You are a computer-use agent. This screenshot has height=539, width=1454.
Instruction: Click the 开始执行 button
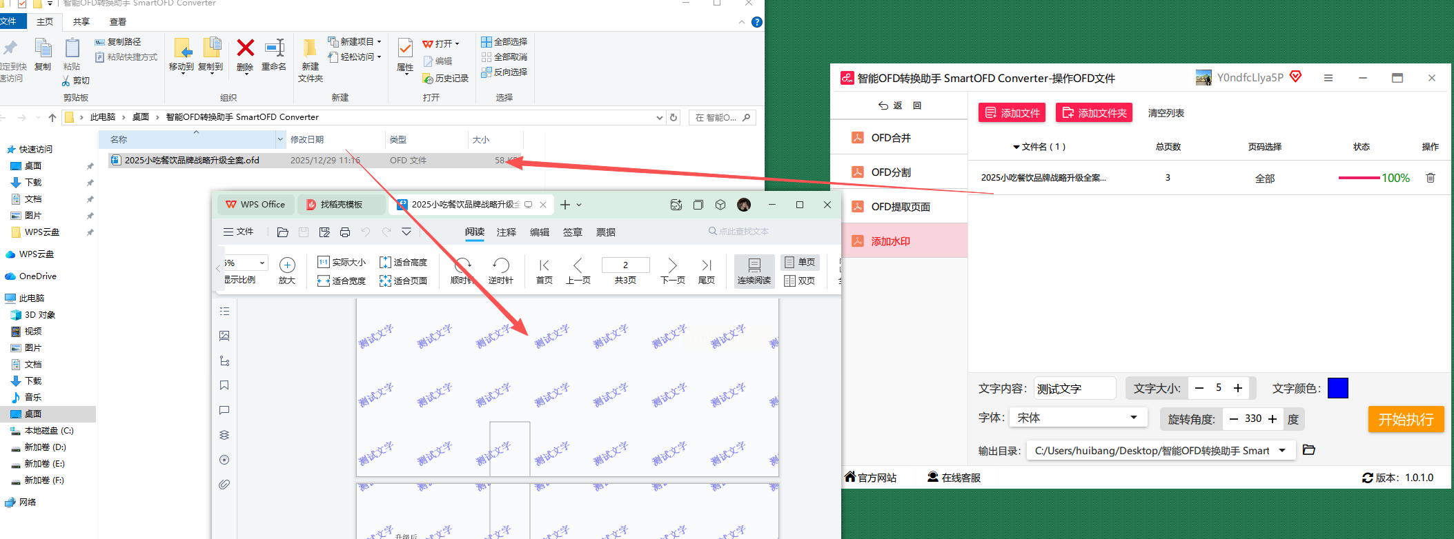coord(1406,419)
